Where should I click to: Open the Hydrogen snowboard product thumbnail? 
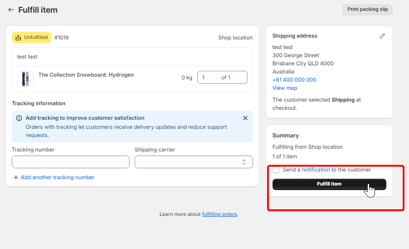click(25, 79)
